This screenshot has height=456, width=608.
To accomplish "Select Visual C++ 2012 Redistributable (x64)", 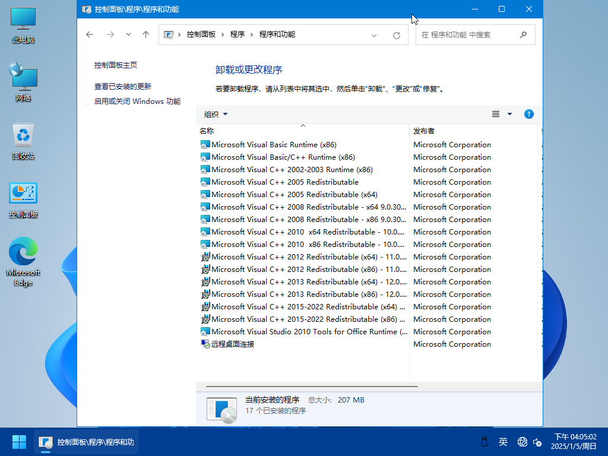I will 303,256.
